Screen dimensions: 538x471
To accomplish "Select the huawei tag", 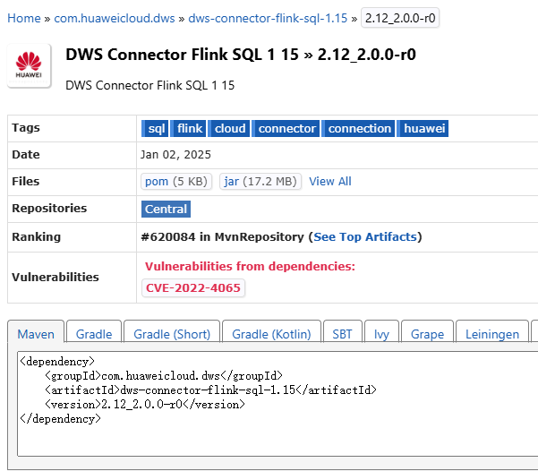I will (x=423, y=128).
